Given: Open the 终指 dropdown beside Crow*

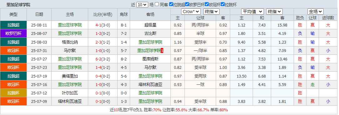Looking at the screenshot, I should point(211,12).
